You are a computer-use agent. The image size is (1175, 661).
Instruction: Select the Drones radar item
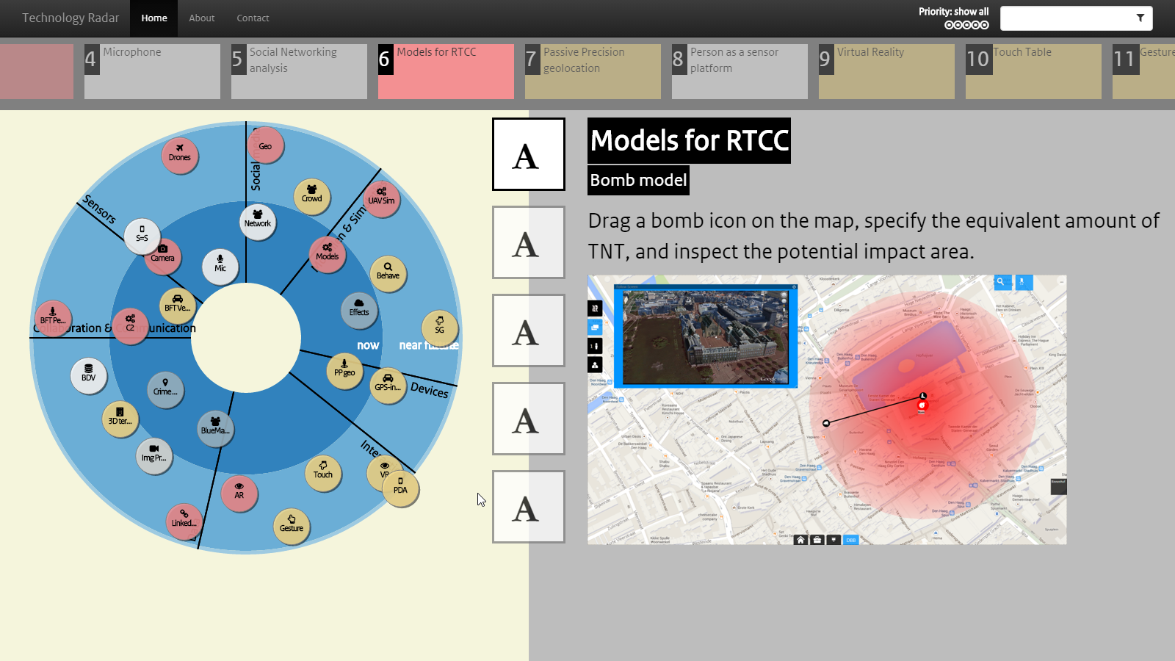180,155
